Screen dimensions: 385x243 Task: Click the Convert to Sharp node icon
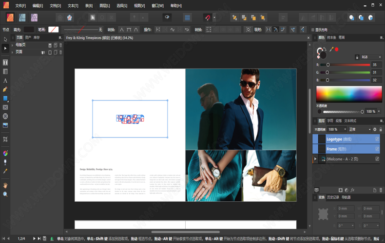coord(122,30)
